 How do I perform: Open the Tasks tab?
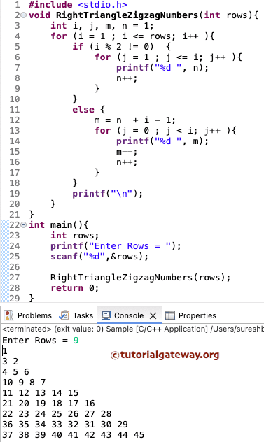click(x=76, y=315)
